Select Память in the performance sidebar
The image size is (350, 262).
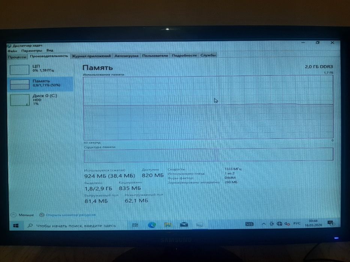click(41, 84)
